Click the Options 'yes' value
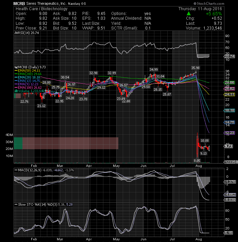Screen dimensions: 238x242 click(148, 14)
